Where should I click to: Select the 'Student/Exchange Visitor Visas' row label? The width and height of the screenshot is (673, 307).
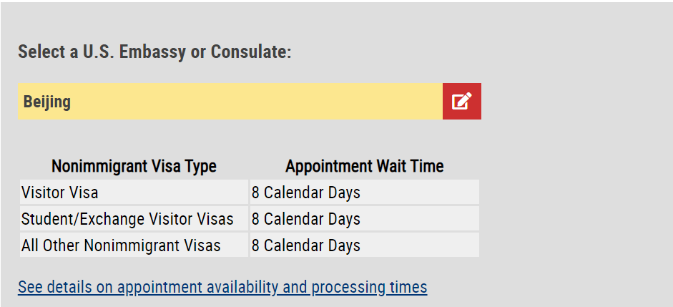point(127,219)
